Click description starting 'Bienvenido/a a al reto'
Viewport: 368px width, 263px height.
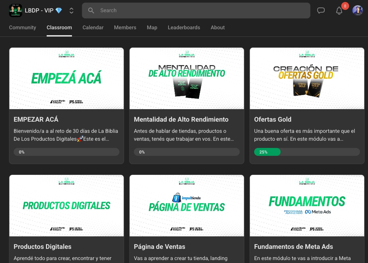point(66,135)
